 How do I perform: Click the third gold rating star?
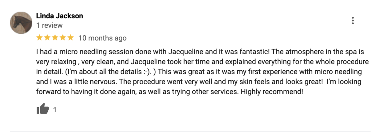(x=55, y=38)
